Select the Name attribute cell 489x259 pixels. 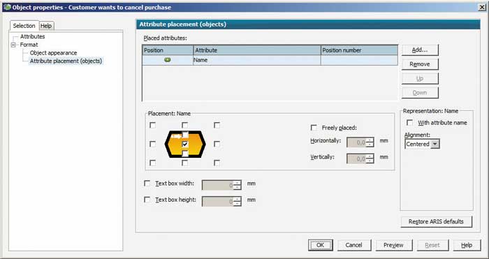coord(257,60)
